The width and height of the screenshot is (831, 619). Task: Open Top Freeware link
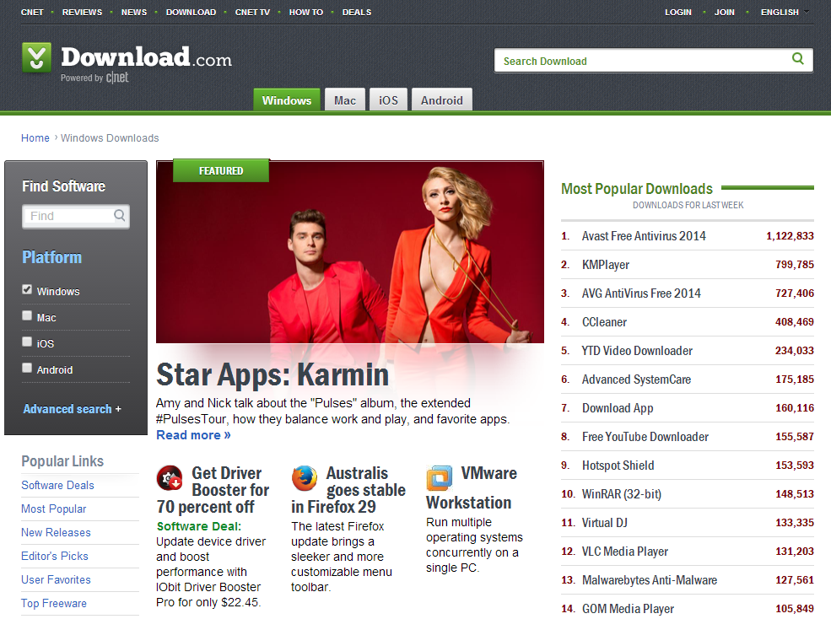click(53, 603)
